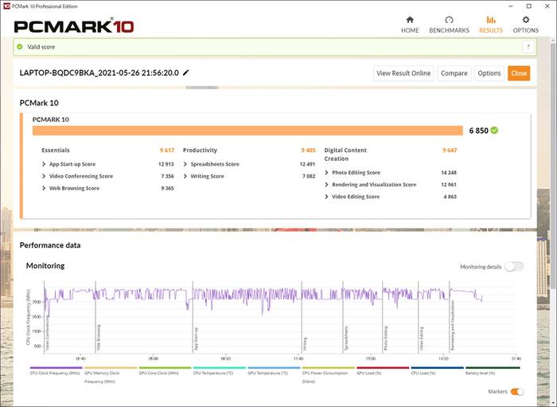Toggle GPU Core Clock legend series
The image size is (557, 407).
point(165,372)
